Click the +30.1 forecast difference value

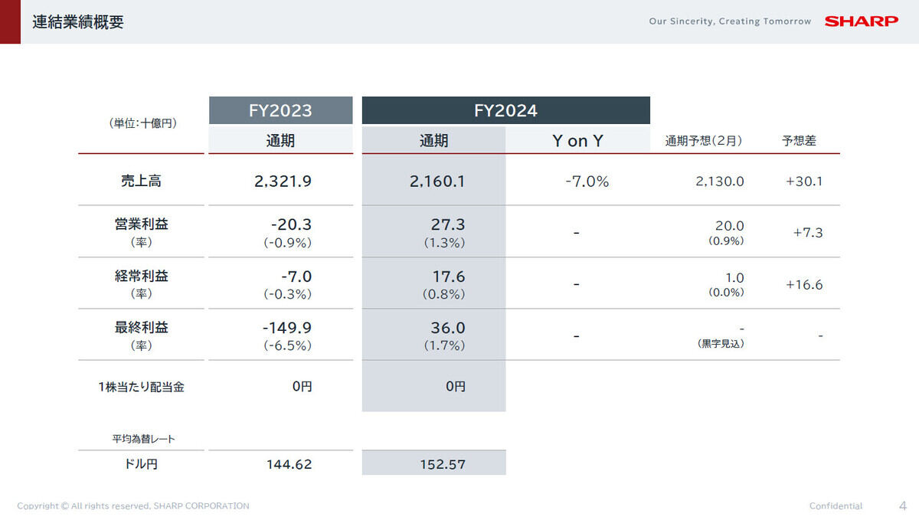point(804,182)
